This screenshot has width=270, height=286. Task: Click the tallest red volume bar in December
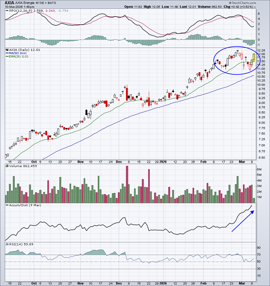(x=127, y=184)
